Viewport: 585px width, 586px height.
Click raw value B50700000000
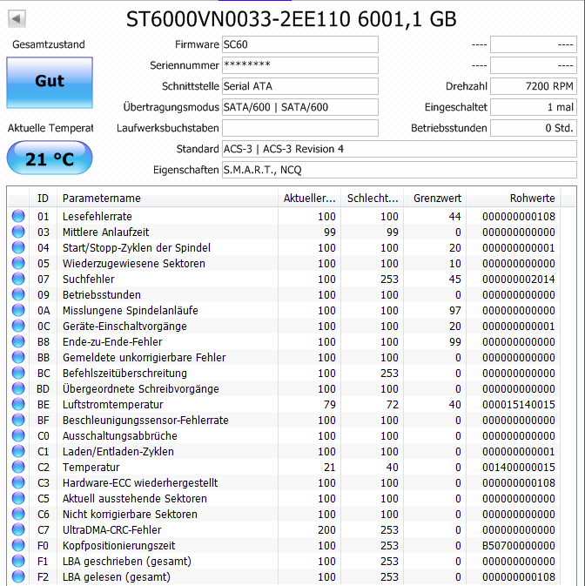tap(519, 546)
